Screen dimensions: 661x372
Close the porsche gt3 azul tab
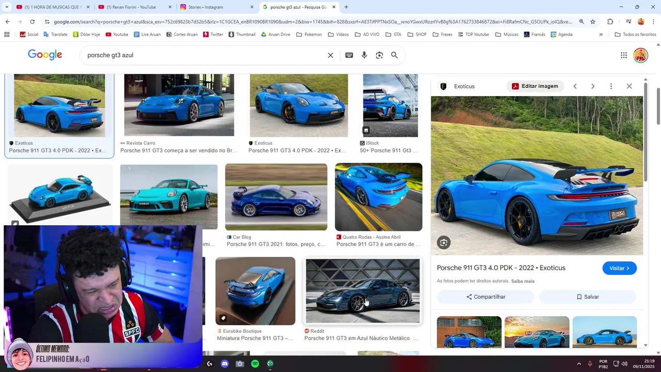(x=334, y=7)
